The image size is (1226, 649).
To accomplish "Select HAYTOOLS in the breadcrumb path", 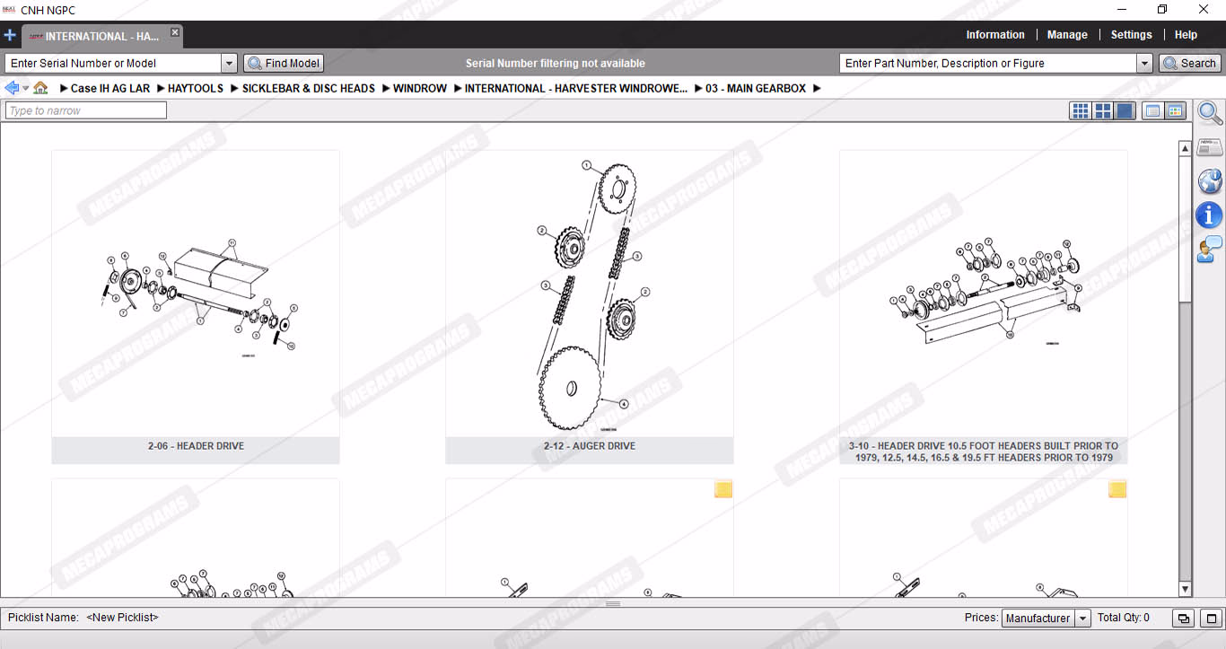I will pyautogui.click(x=196, y=88).
